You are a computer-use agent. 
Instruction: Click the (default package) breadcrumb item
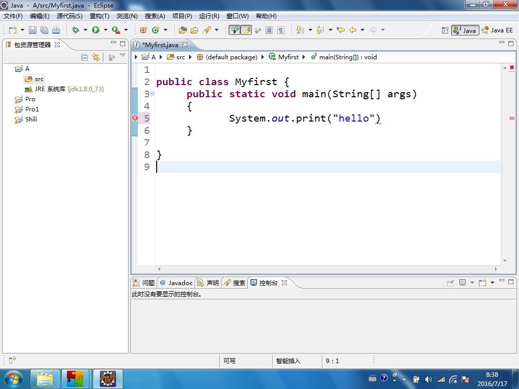coord(227,57)
